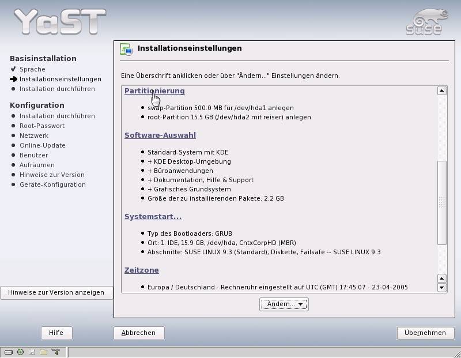Click + Grafisches Grundsystem entry
This screenshot has width=461, height=358.
(189, 189)
